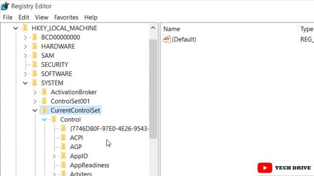This screenshot has height=176, width=314.
Task: Expand the SOFTWARE key
Action: click(25, 74)
